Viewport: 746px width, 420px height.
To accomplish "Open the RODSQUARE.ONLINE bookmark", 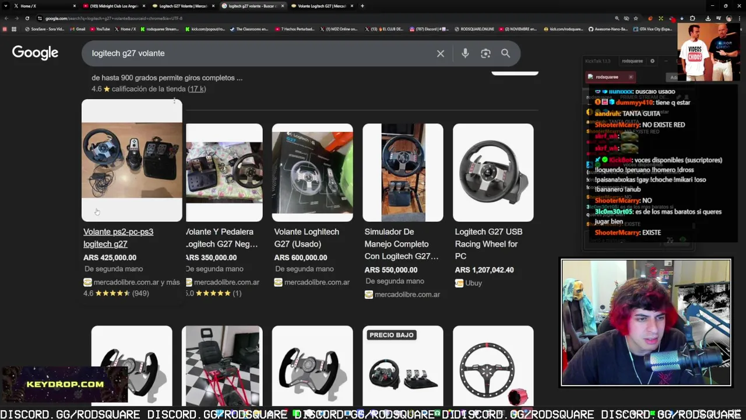I will click(x=473, y=29).
